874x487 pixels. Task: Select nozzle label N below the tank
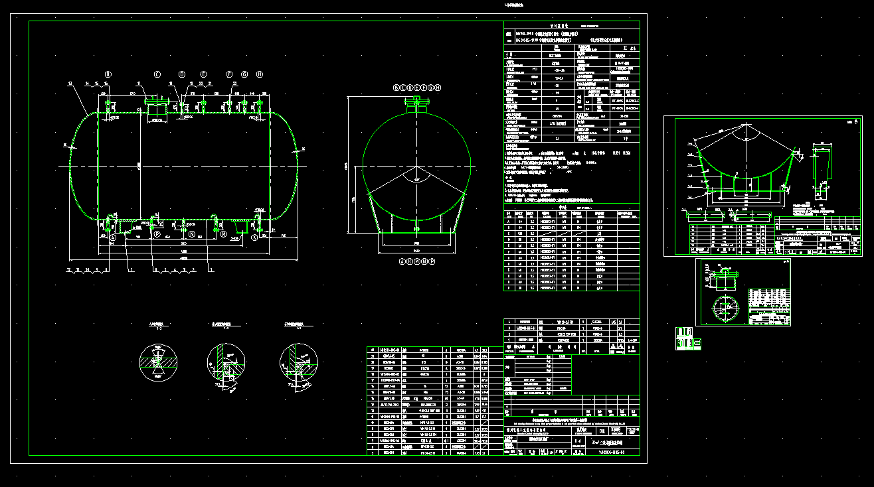pyautogui.click(x=191, y=234)
